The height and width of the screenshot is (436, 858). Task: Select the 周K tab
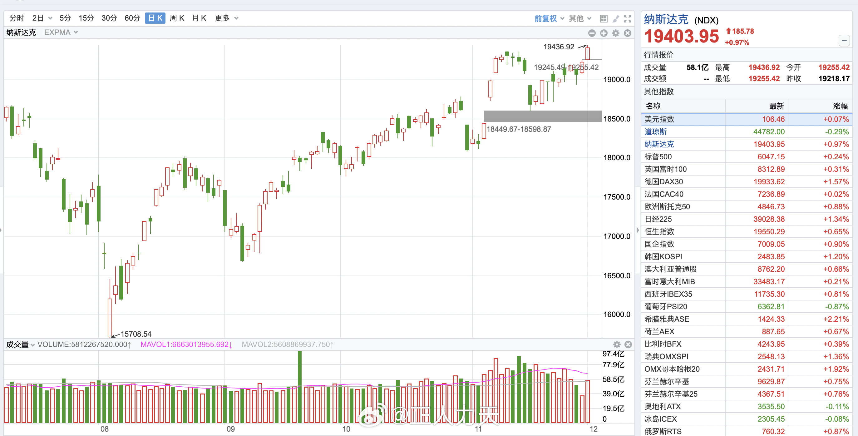(177, 18)
